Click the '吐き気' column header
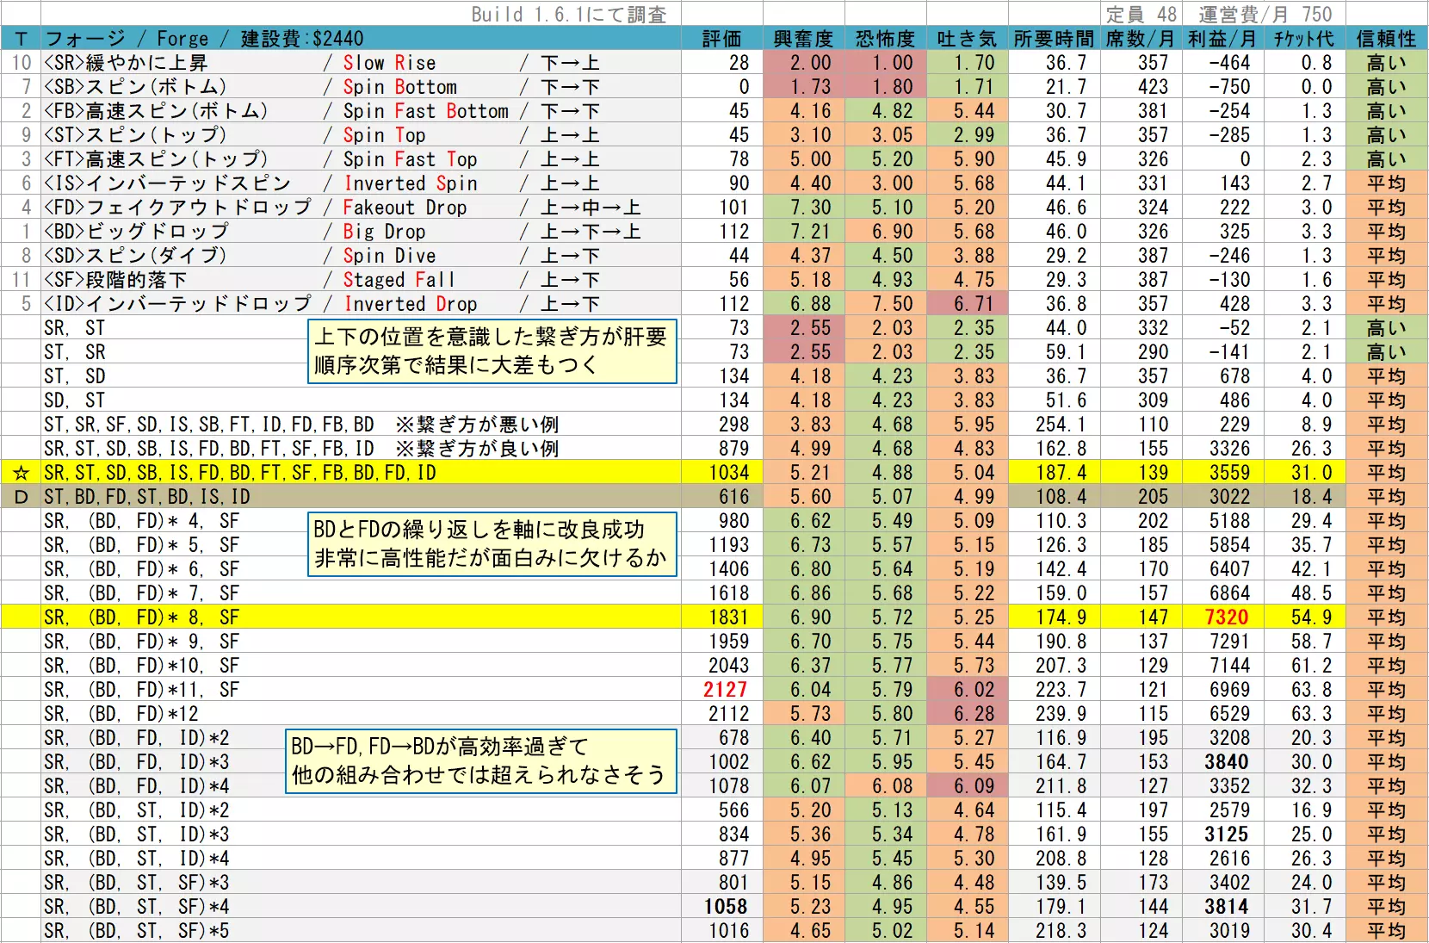Viewport: 1429px width, 943px height. [x=967, y=38]
